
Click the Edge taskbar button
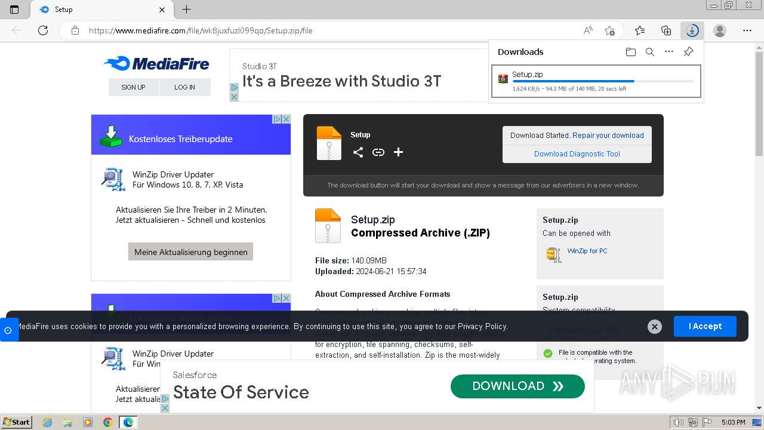128,422
